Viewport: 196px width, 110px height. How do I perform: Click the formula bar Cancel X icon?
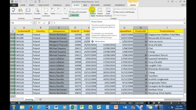click(x=39, y=23)
